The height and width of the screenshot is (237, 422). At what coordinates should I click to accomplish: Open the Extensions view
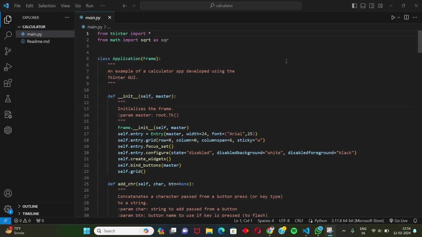tap(8, 83)
